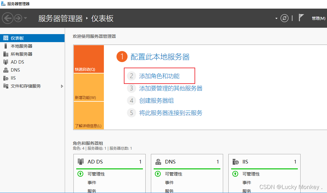The width and height of the screenshot is (327, 193).
Task: Expand 文件和存储服务 with its arrow
Action: click(x=62, y=86)
